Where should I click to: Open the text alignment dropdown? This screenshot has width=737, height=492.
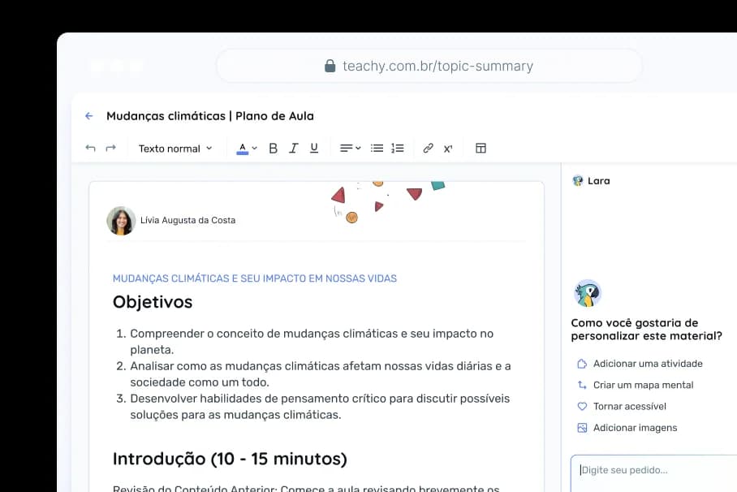coord(350,148)
